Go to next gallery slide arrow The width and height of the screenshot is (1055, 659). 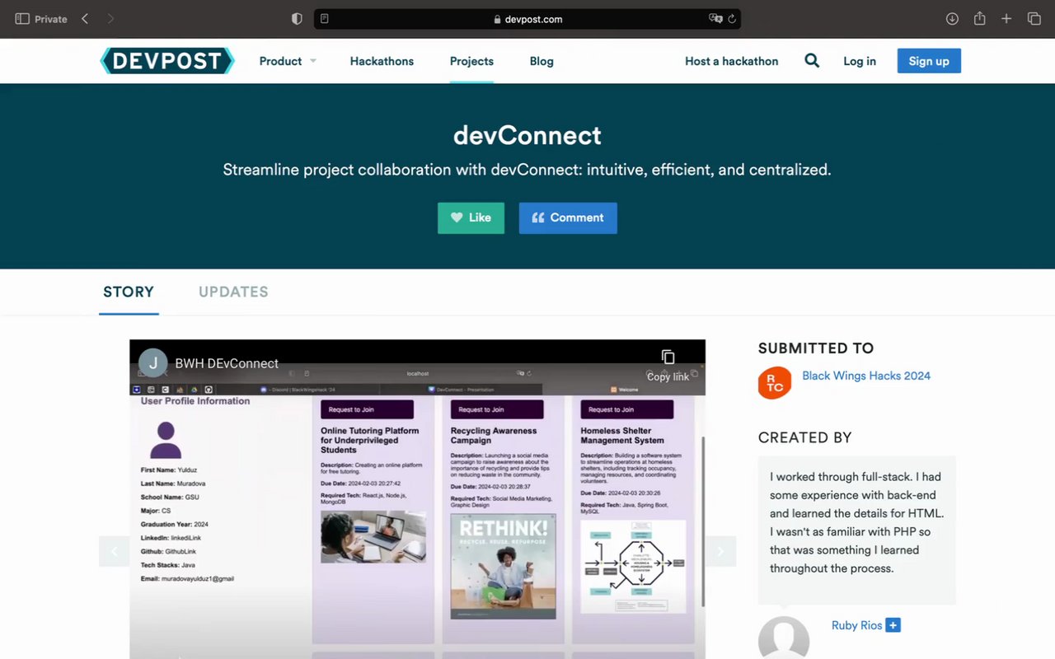coord(720,552)
